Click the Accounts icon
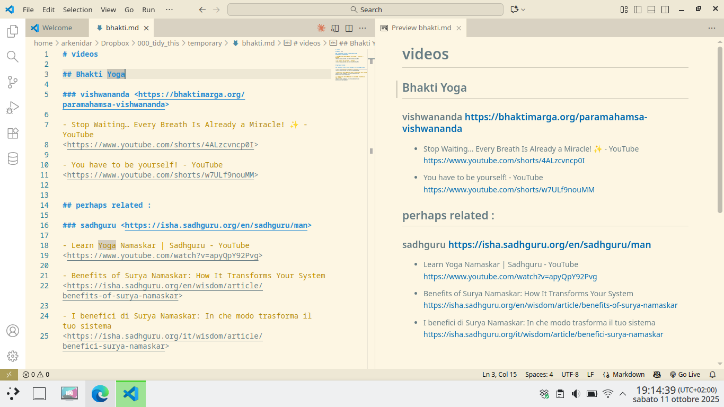The height and width of the screenshot is (407, 724). pyautogui.click(x=13, y=331)
